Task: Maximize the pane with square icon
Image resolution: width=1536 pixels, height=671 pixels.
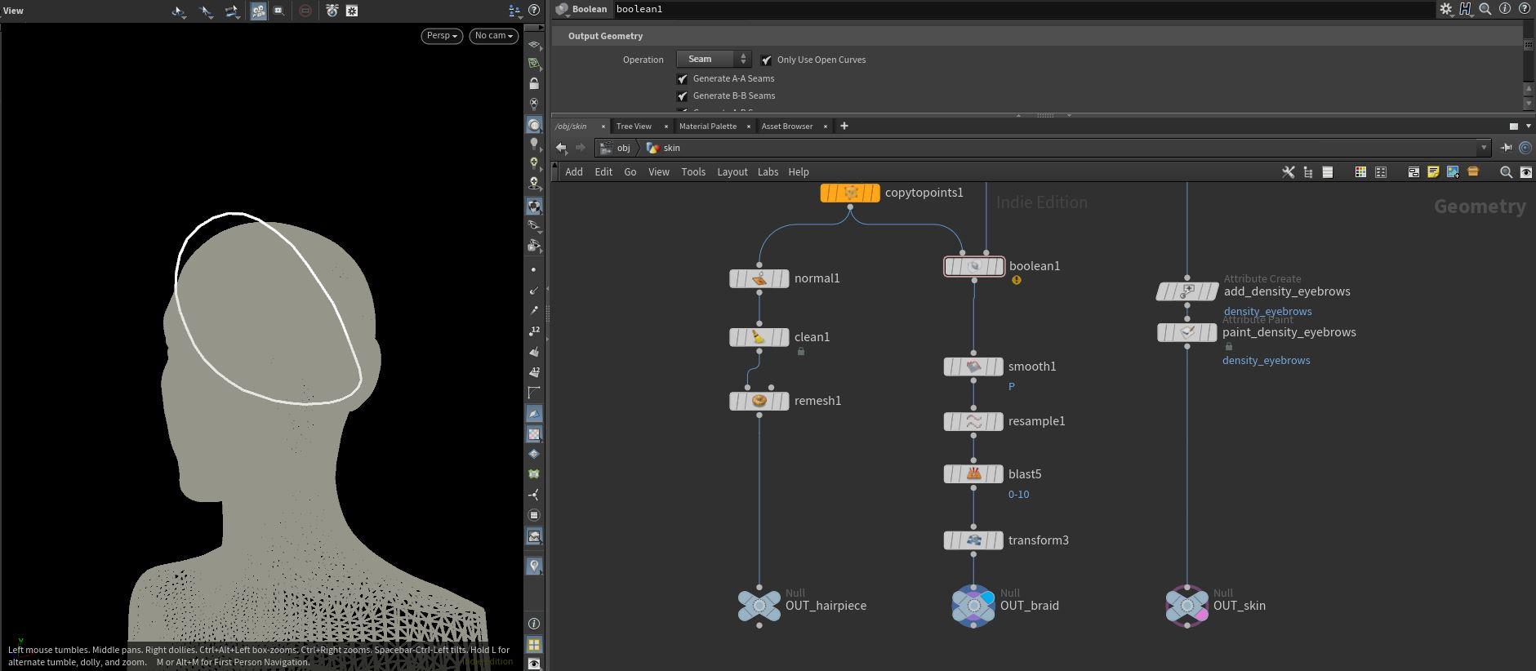Action: coord(1513,126)
